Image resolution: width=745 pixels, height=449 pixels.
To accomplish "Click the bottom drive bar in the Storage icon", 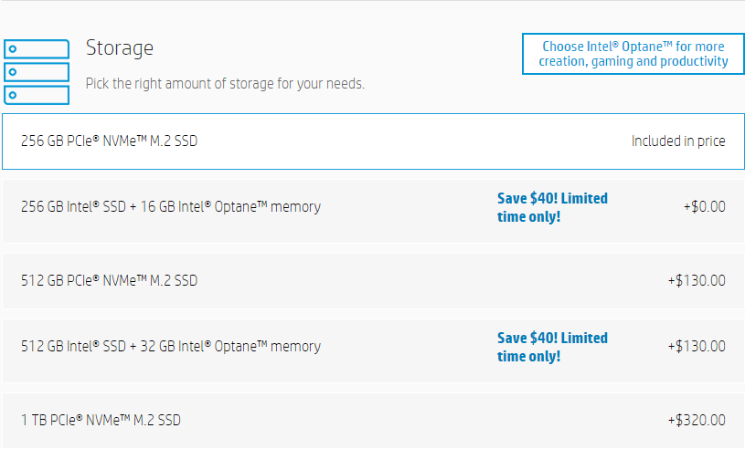I will tap(37, 95).
